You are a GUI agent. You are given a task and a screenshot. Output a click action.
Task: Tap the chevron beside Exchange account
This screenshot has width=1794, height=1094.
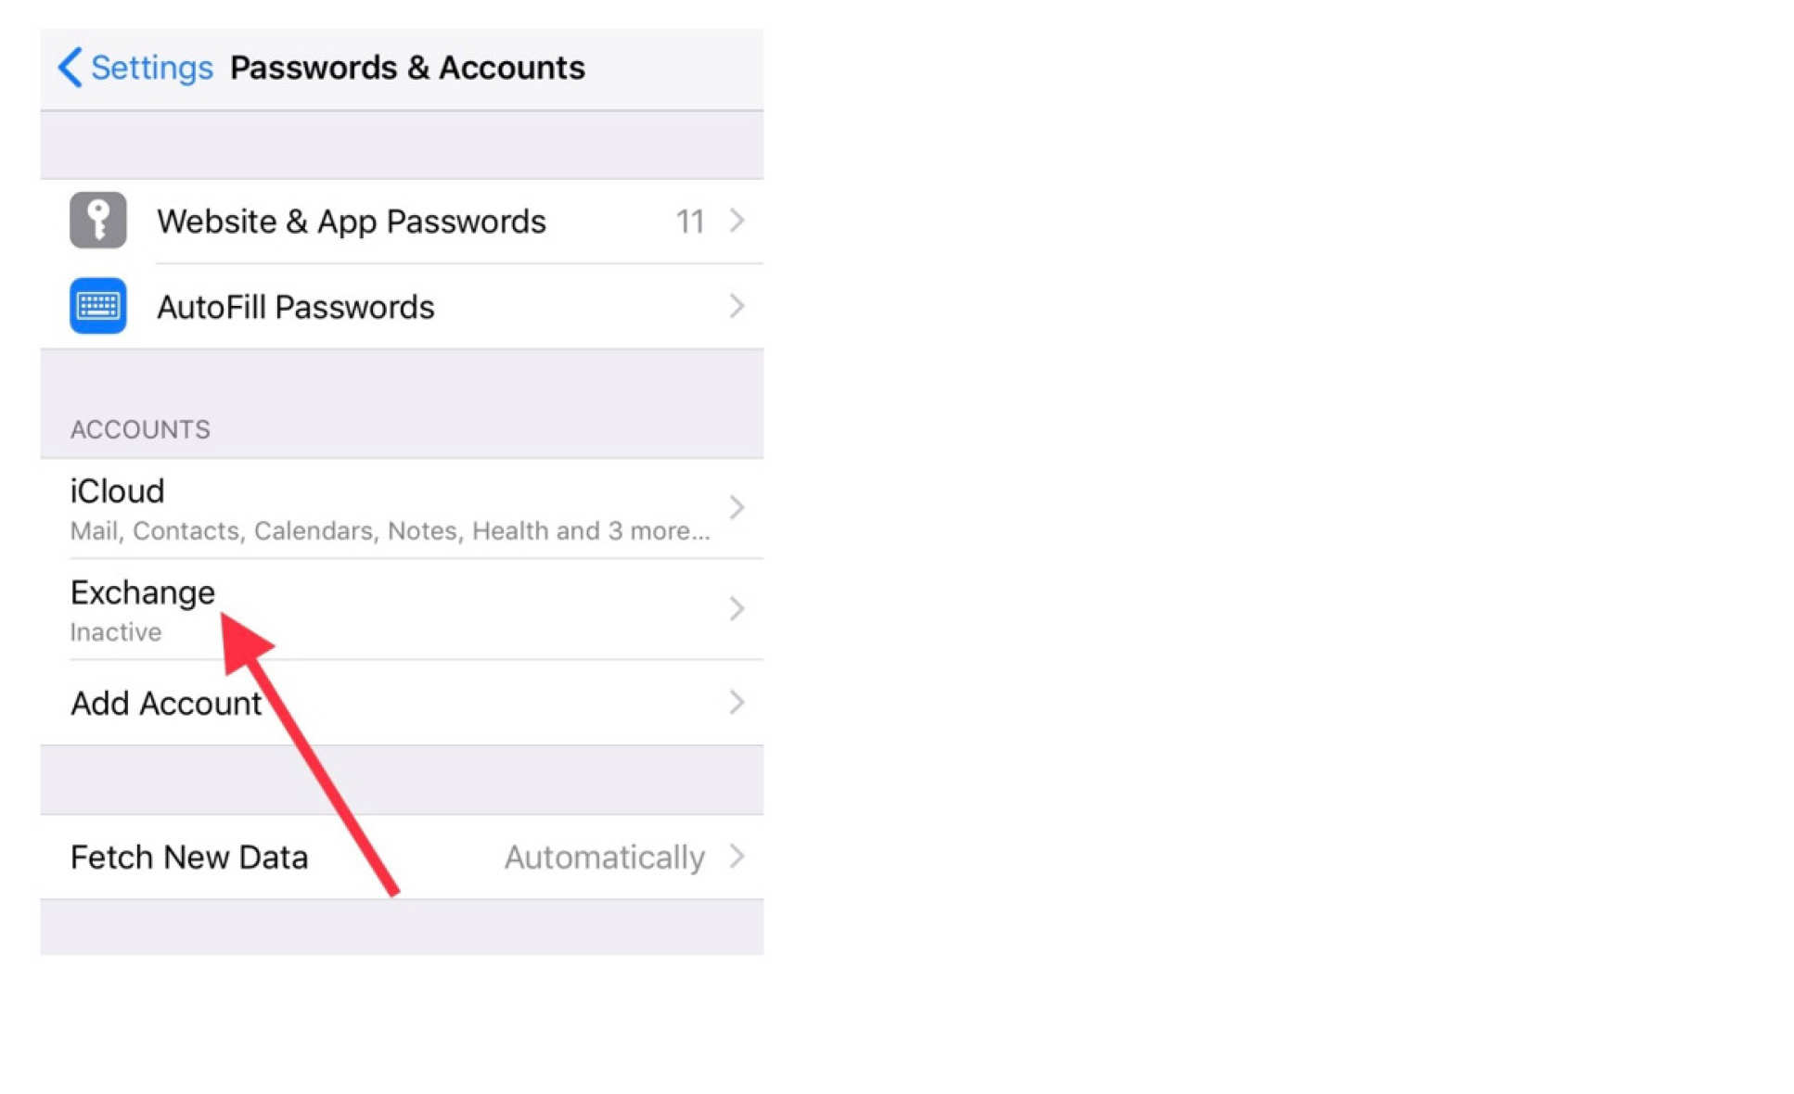(737, 608)
